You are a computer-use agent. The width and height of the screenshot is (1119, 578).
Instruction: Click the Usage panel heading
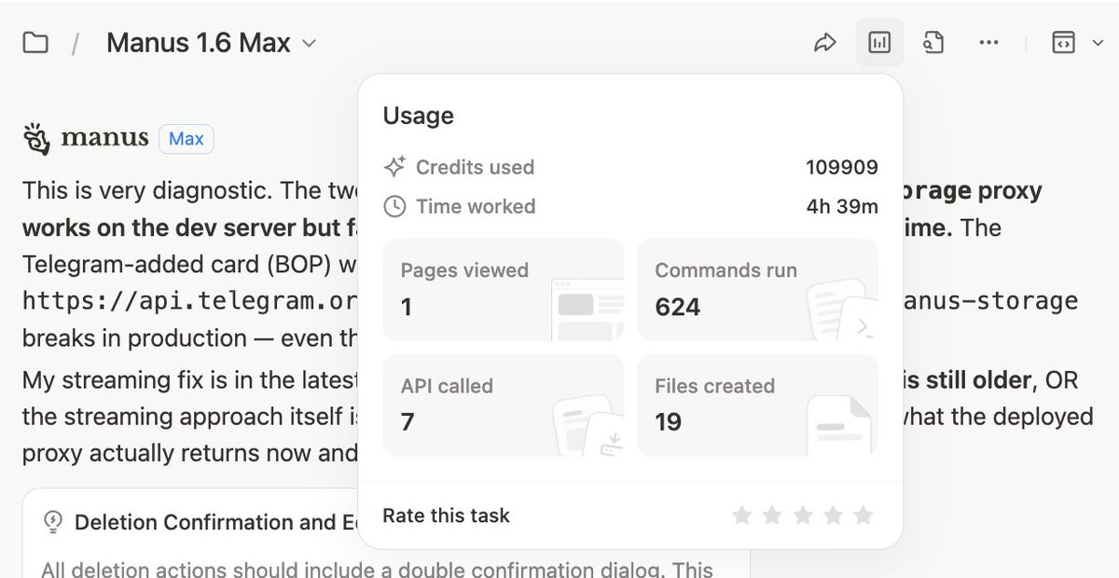[419, 116]
